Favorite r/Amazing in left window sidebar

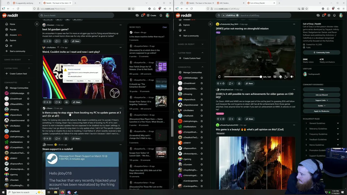pos(28,109)
